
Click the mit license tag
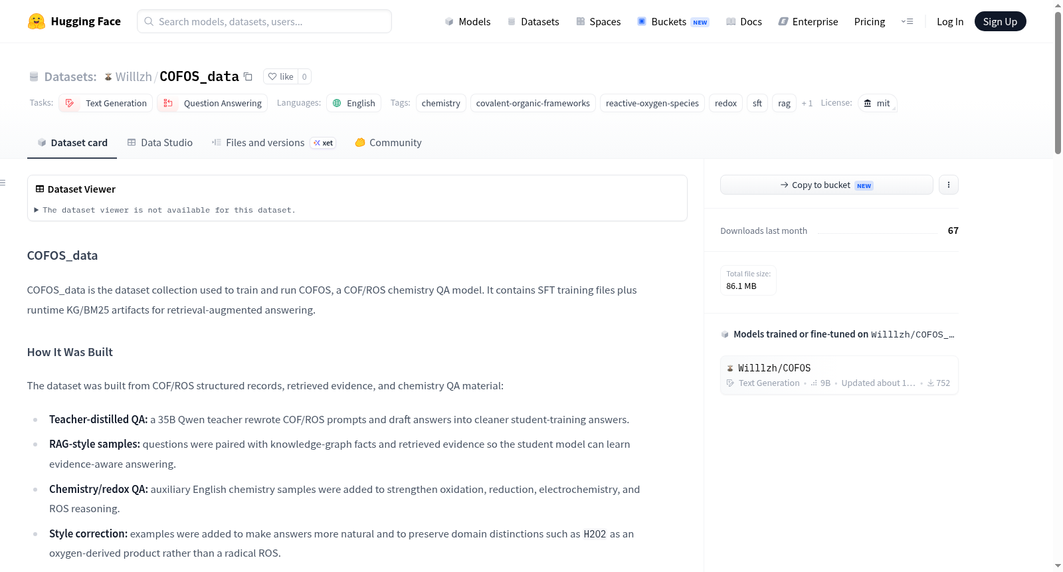(x=877, y=103)
